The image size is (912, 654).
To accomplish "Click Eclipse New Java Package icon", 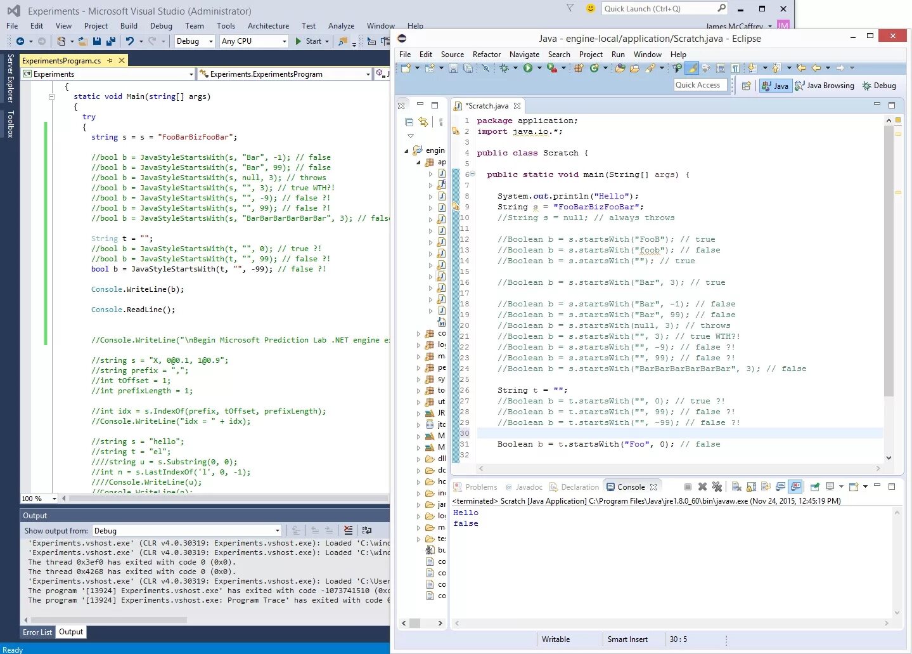I will point(579,68).
